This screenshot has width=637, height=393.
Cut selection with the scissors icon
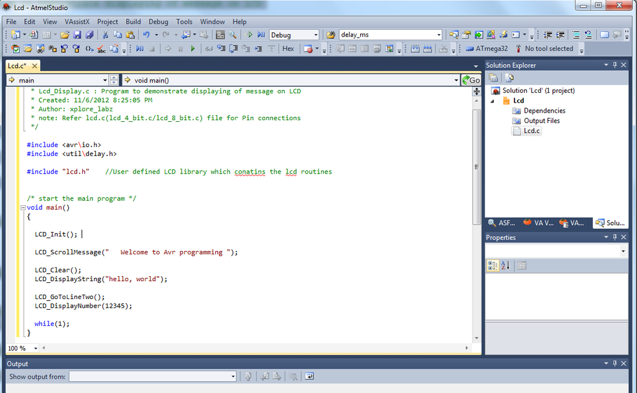click(x=105, y=35)
